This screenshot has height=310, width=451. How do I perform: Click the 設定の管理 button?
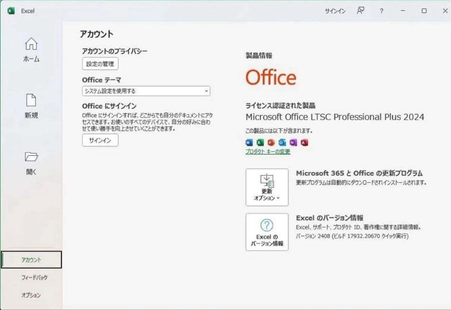pos(100,64)
